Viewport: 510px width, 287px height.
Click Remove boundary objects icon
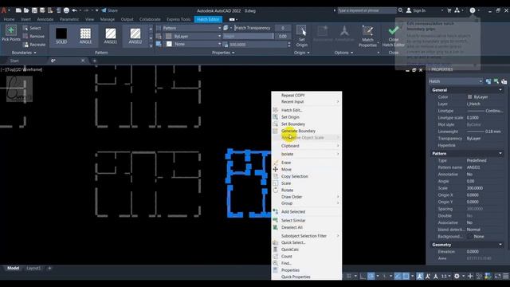pyautogui.click(x=25, y=37)
